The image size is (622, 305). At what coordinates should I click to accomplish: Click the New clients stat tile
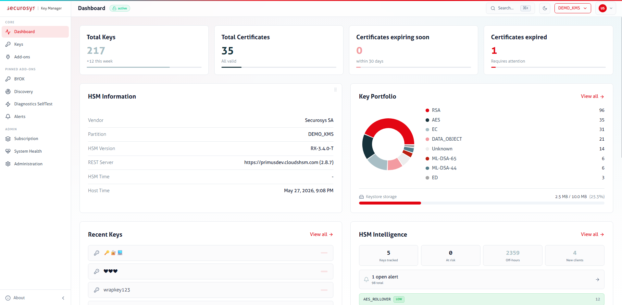pyautogui.click(x=575, y=255)
